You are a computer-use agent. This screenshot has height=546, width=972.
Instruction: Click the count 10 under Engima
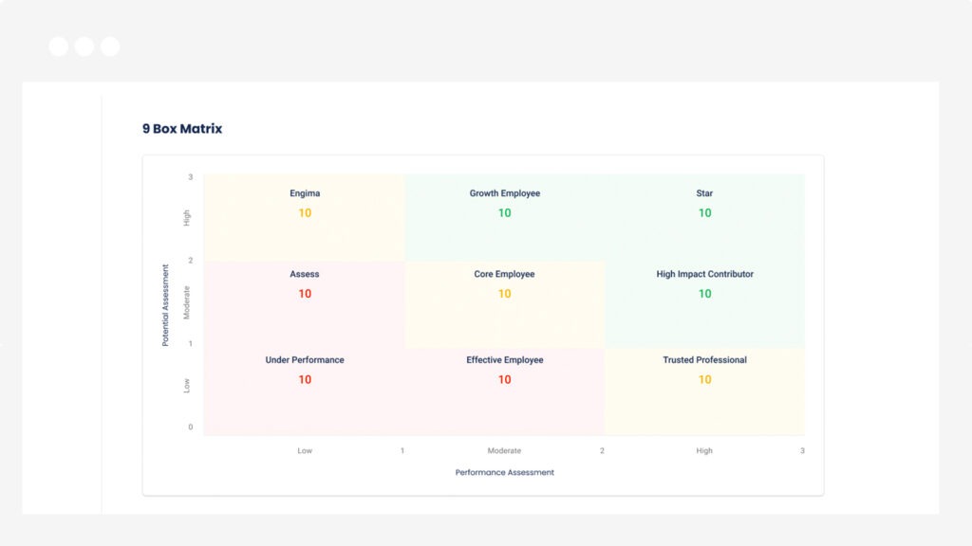(x=305, y=213)
